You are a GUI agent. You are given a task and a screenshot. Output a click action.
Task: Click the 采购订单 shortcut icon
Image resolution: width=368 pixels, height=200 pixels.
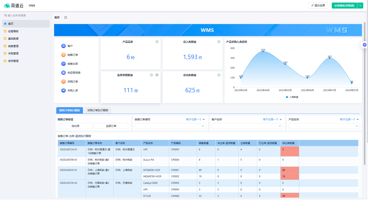63,82
